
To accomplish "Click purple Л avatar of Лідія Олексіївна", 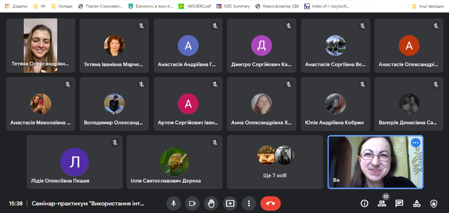I will (x=74, y=162).
